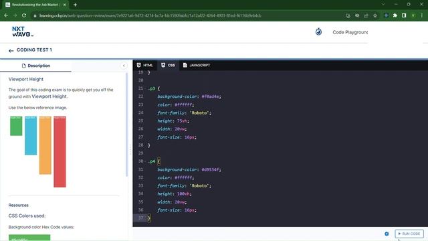Click line number 37 in gutter
The height and width of the screenshot is (241, 428).
pyautogui.click(x=140, y=218)
